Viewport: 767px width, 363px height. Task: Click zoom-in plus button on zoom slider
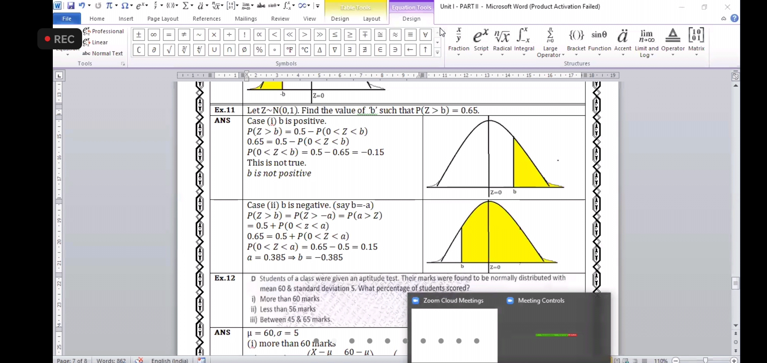[x=734, y=360]
